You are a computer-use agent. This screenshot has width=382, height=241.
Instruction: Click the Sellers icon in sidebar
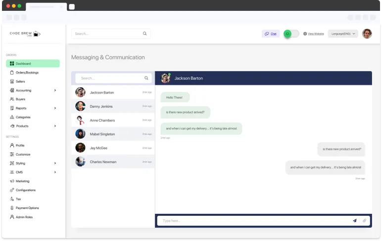coord(12,81)
